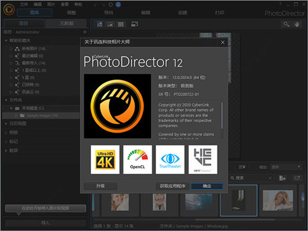
Task: Switch to the 创建 module tab
Action: pyautogui.click(x=182, y=13)
